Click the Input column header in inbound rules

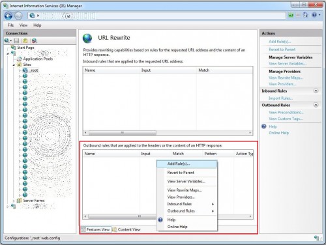point(168,70)
